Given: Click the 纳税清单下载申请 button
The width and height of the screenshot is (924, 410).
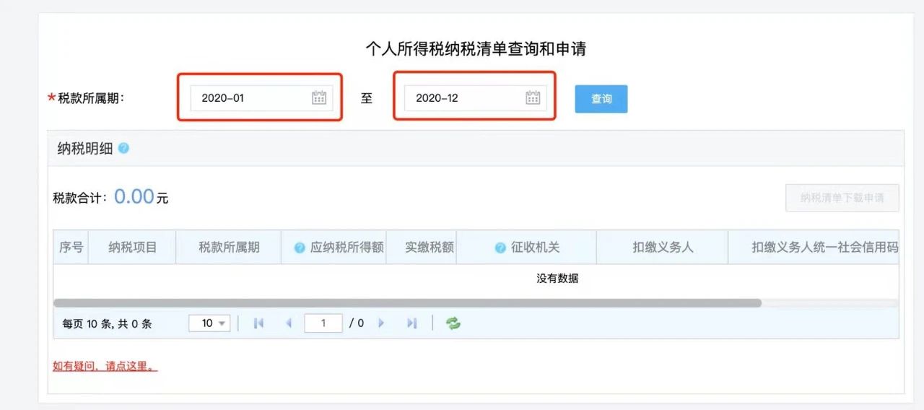Looking at the screenshot, I should click(842, 198).
